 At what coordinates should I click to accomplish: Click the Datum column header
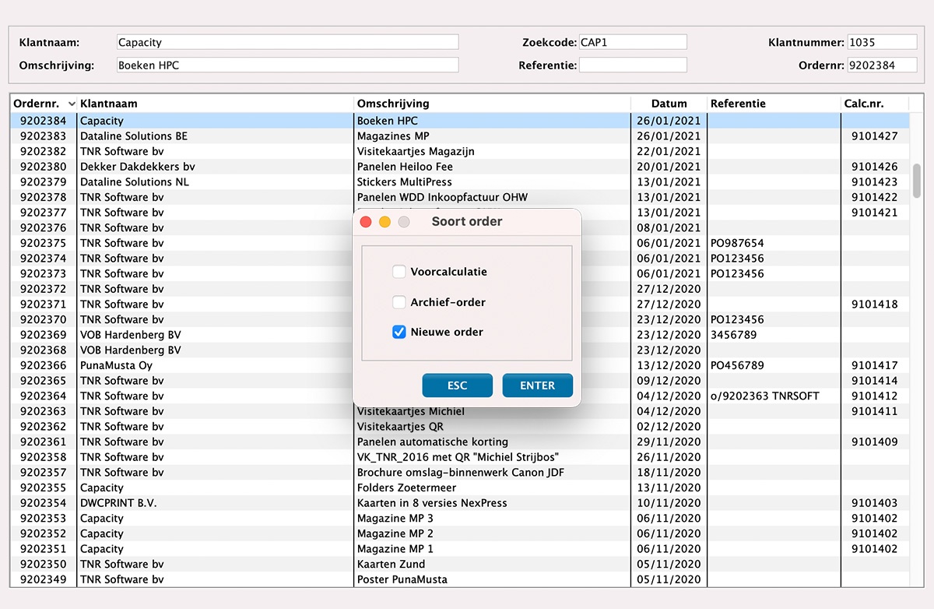[669, 104]
